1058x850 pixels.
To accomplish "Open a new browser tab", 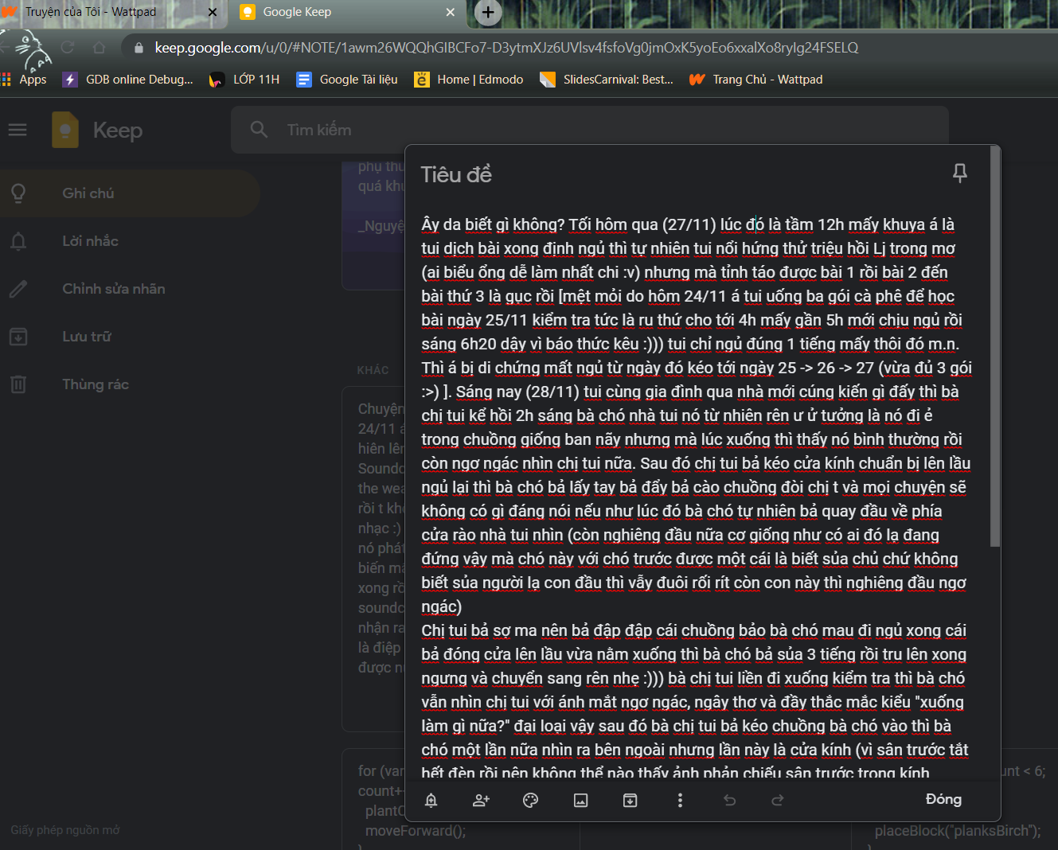I will point(488,12).
